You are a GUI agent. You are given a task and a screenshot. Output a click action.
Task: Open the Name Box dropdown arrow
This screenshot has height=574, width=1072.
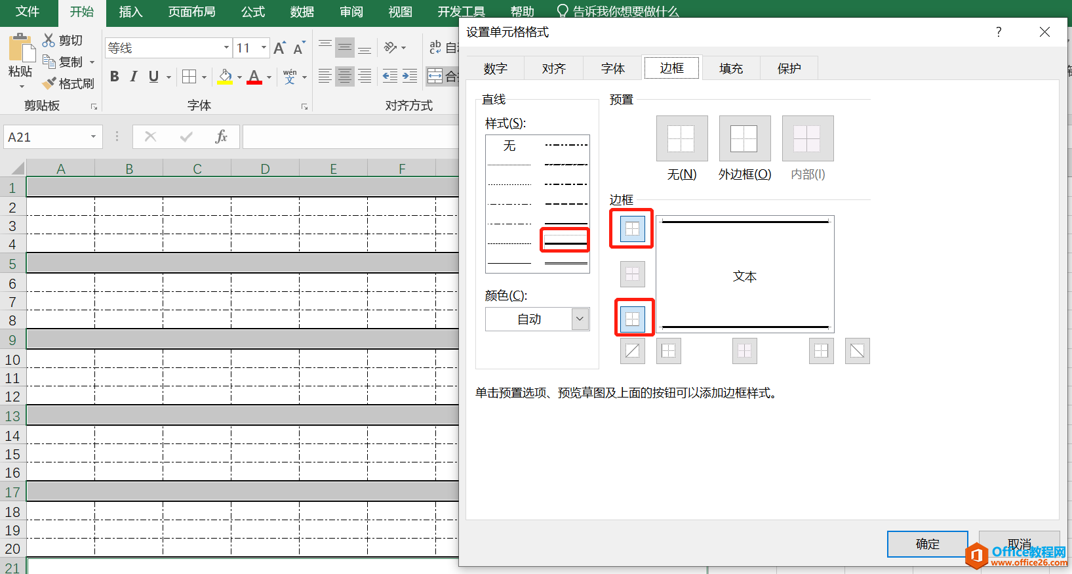[x=93, y=136]
